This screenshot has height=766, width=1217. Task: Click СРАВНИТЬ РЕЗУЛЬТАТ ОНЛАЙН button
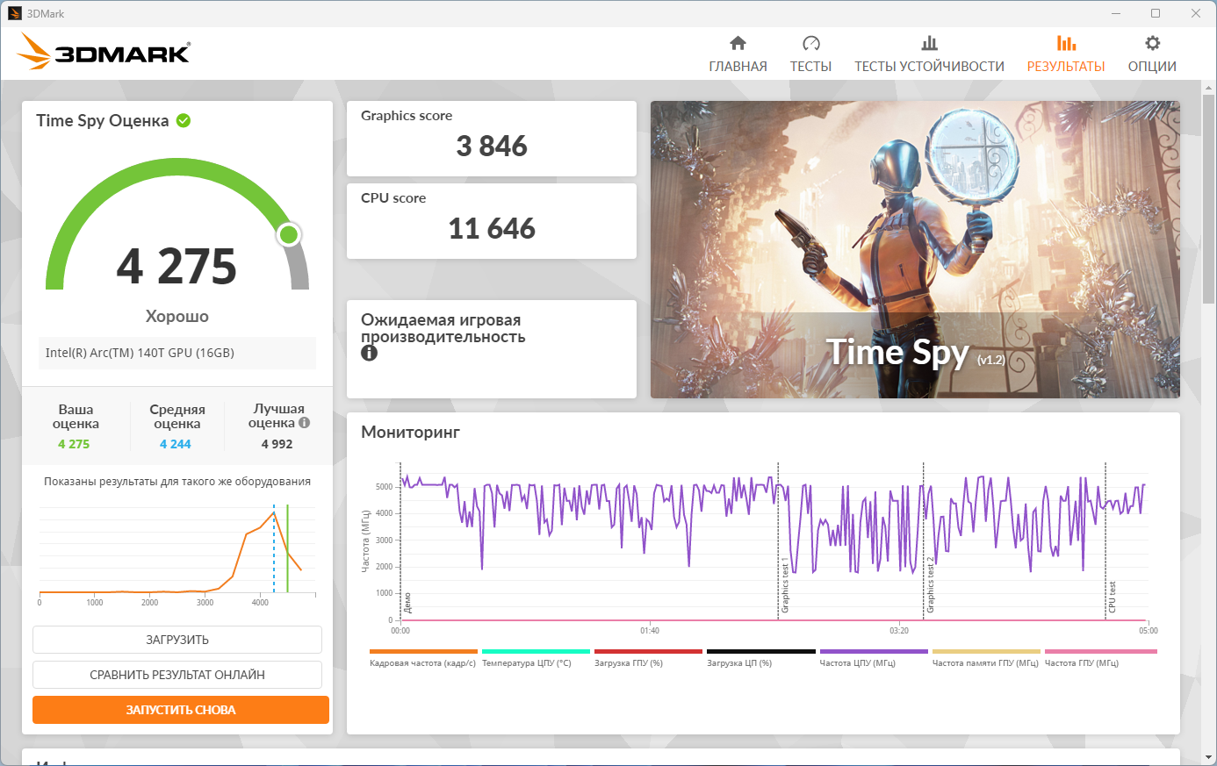[x=177, y=675]
